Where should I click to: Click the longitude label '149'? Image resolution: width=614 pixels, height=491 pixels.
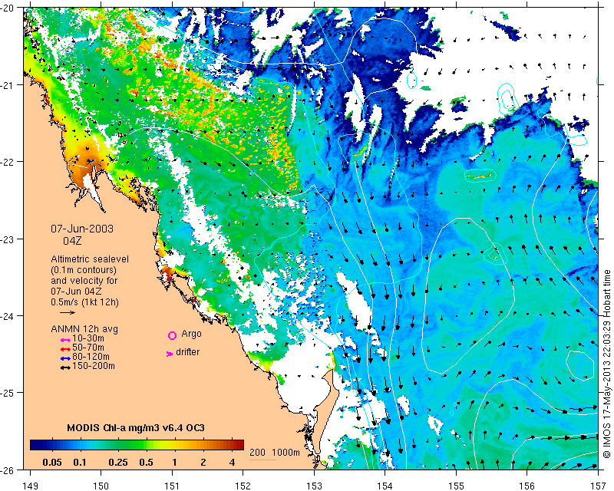coord(30,486)
